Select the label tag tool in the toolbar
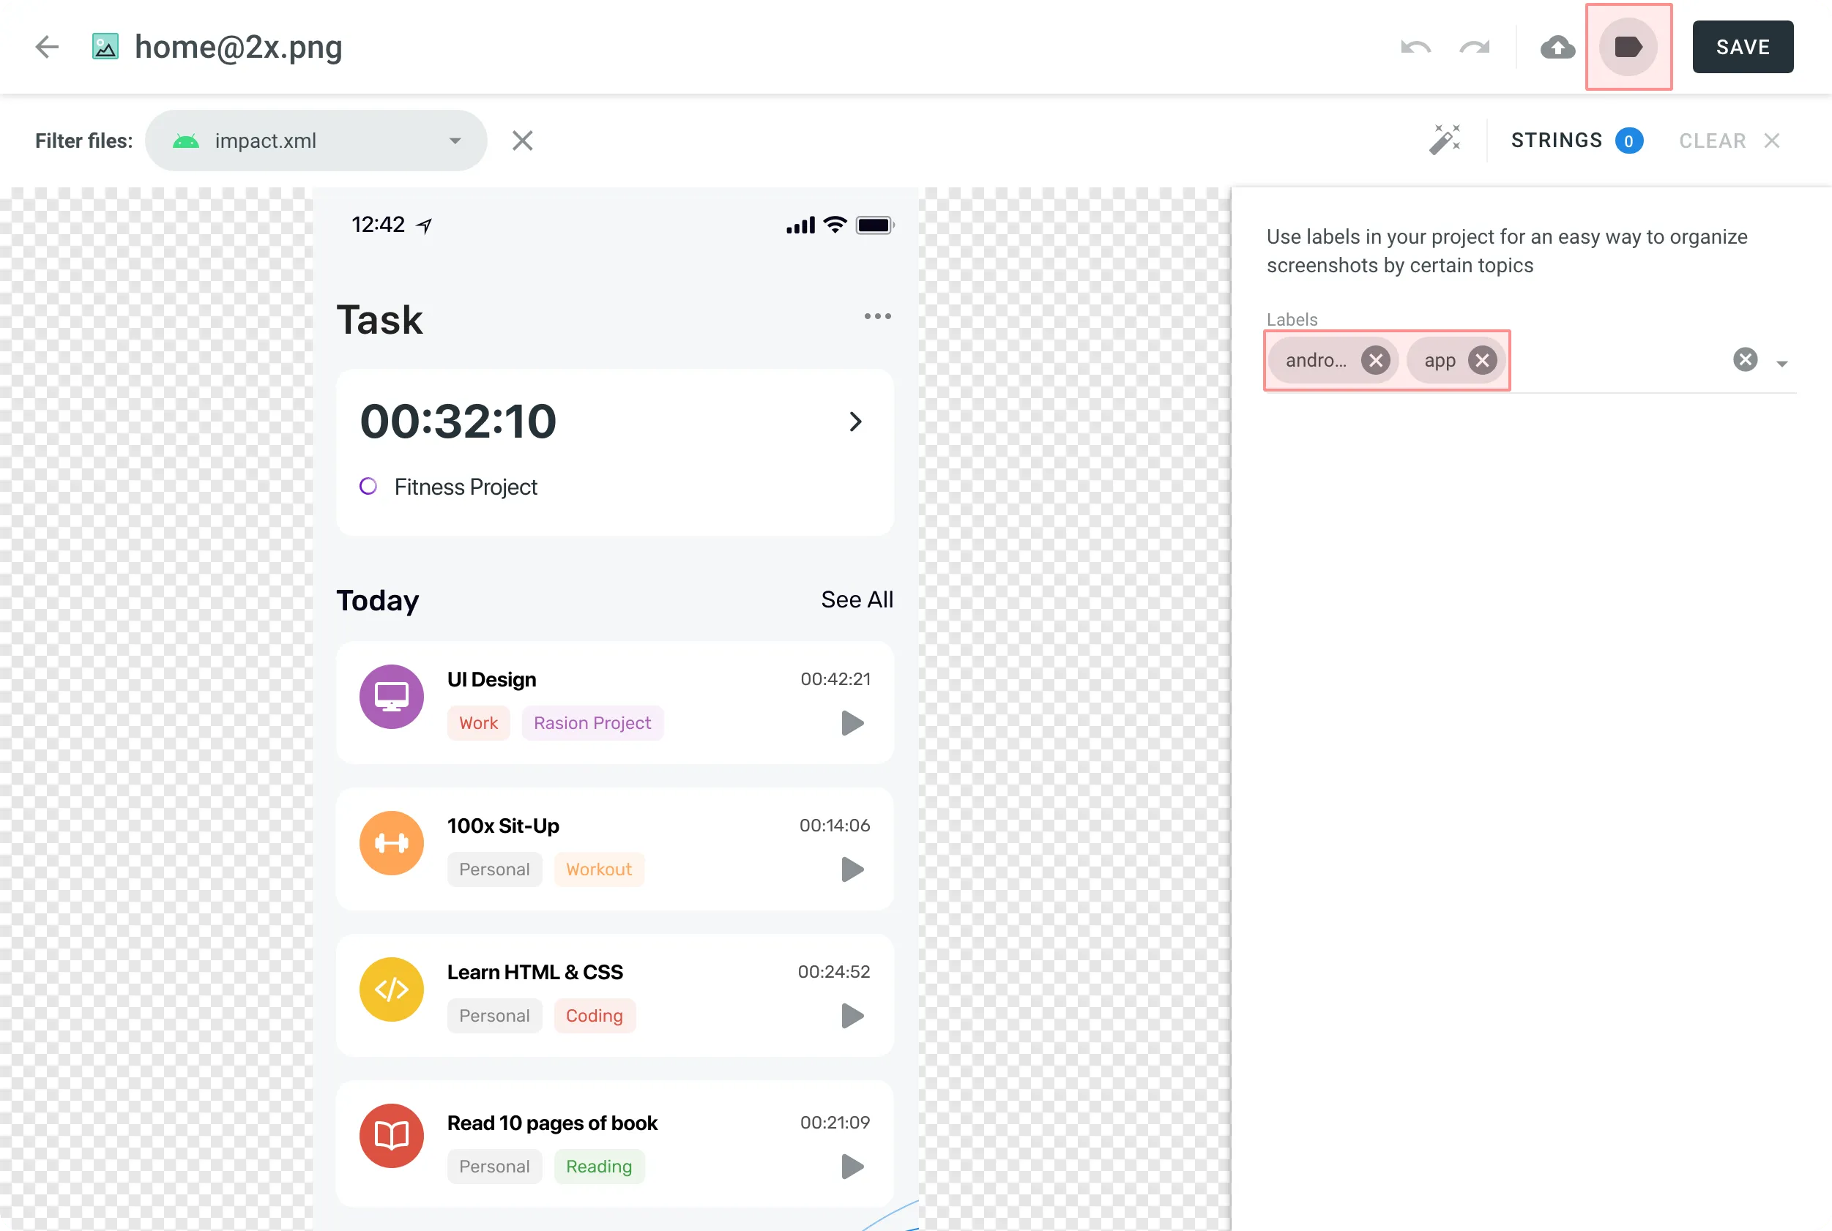Screen dimensions: 1832x1231 tap(1628, 46)
